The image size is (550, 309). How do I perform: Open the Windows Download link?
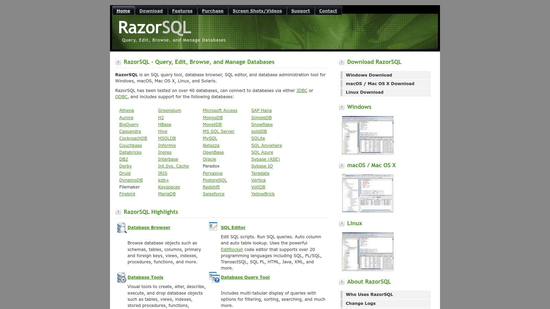click(x=369, y=75)
